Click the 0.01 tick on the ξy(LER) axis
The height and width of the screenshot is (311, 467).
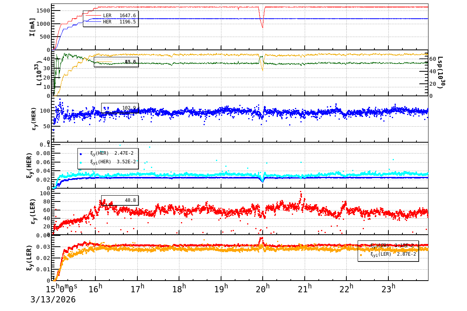tap(44, 269)
